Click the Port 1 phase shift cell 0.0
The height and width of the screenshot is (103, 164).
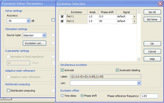coord(107,17)
